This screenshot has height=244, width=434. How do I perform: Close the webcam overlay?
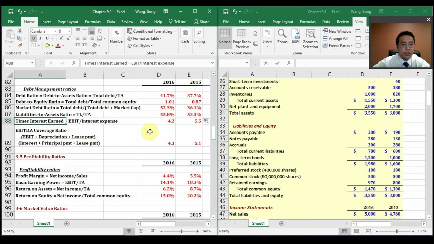click(428, 20)
